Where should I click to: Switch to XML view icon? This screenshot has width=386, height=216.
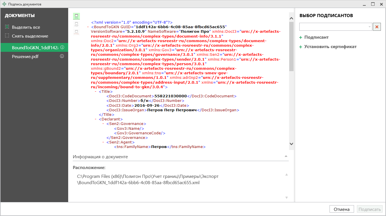(x=76, y=16)
